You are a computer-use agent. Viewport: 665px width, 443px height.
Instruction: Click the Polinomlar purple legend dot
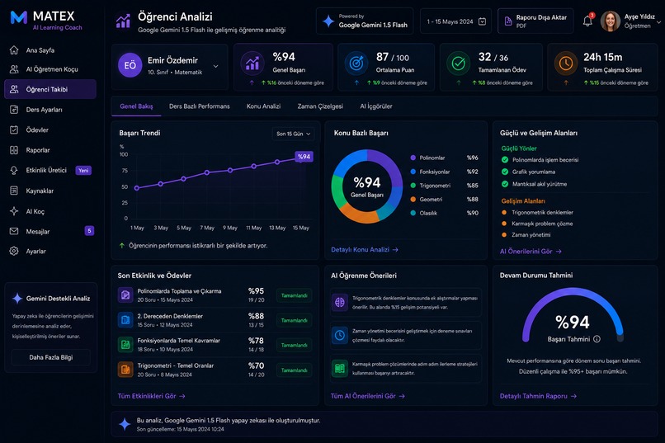pyautogui.click(x=413, y=158)
